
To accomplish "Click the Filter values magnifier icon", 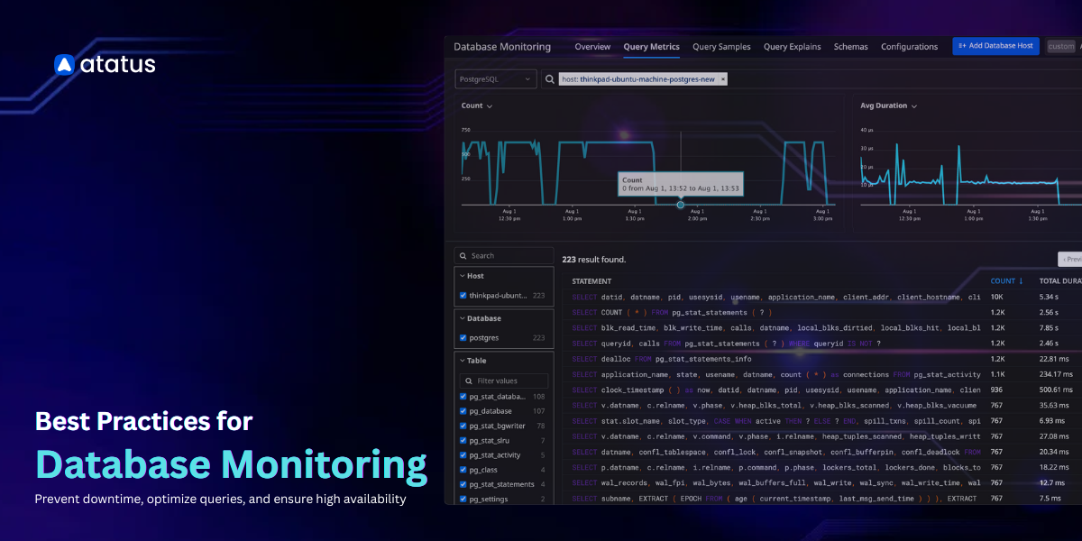I will (467, 381).
